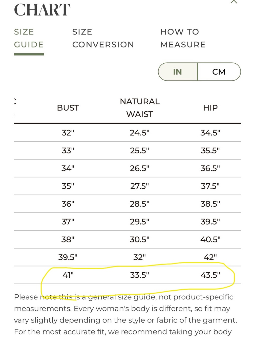The width and height of the screenshot is (253, 338).
Task: Click the HIP column header
Action: tap(210, 108)
